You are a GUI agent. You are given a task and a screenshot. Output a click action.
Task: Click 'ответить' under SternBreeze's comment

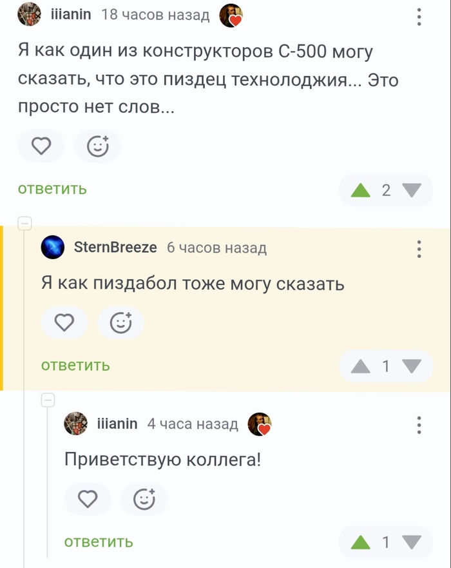[x=75, y=366]
